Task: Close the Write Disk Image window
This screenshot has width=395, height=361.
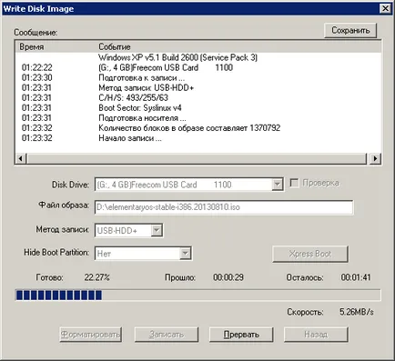Action: (385, 8)
